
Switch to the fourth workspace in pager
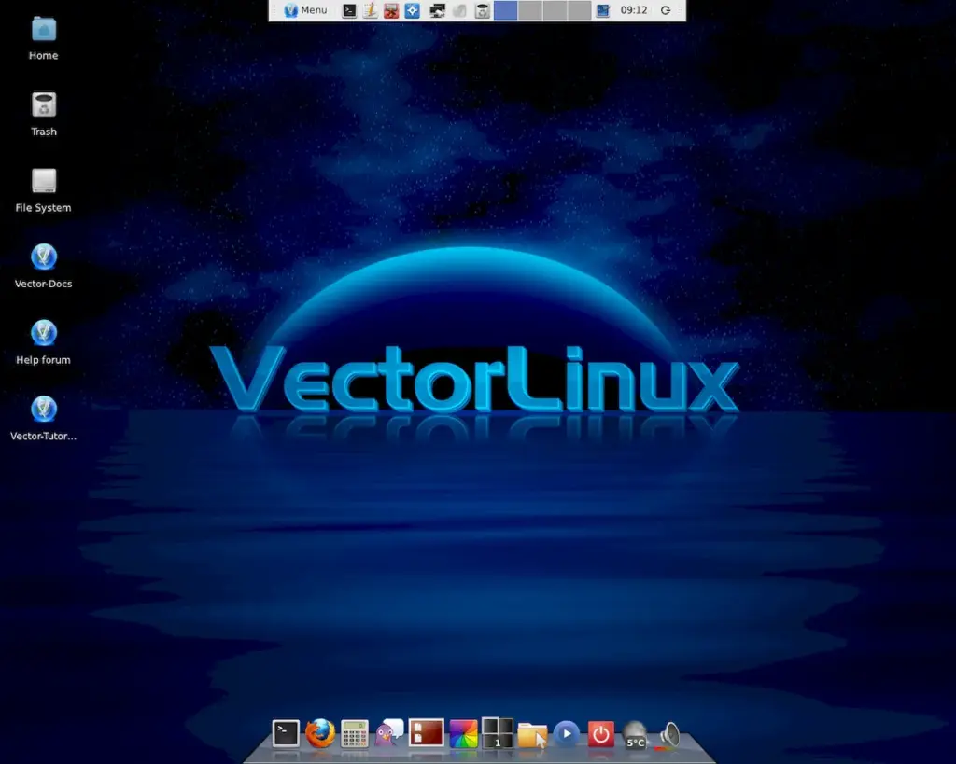(579, 10)
